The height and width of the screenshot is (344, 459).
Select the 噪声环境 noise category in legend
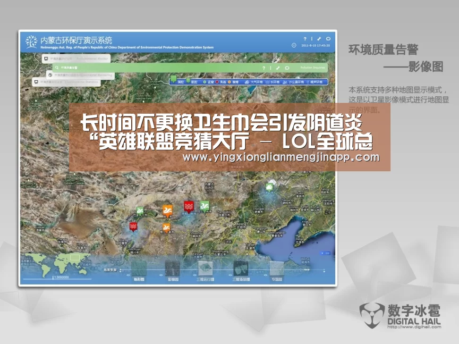pos(314,82)
